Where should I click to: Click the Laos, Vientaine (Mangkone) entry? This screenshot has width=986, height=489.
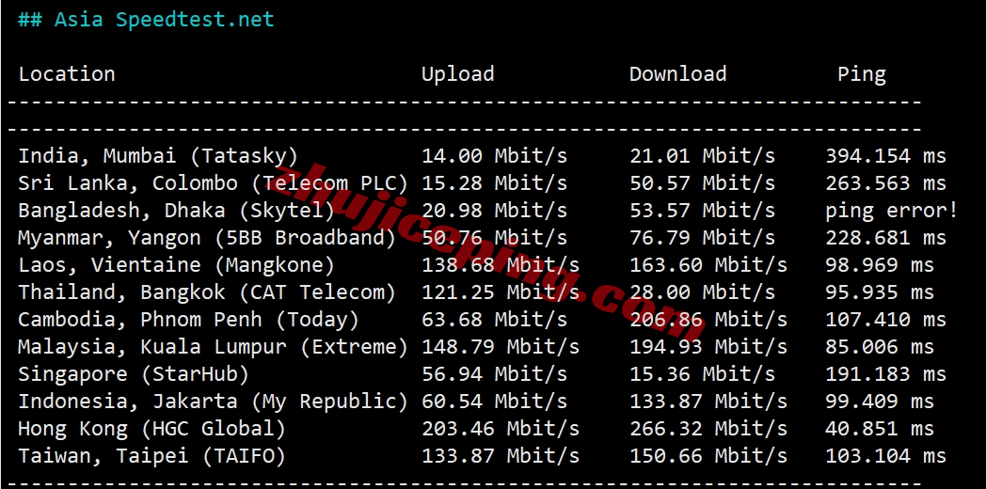pos(176,264)
